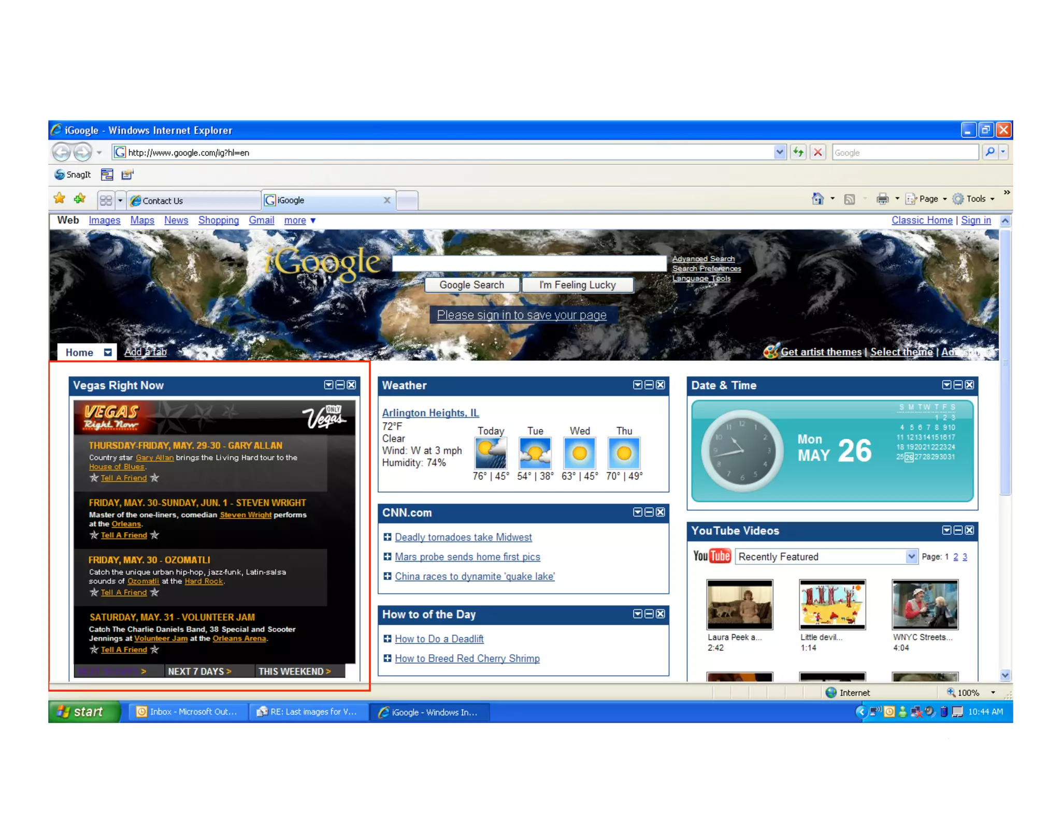Screen dimensions: 1061x819
Task: Open the address bar history dropdown
Action: click(x=779, y=152)
